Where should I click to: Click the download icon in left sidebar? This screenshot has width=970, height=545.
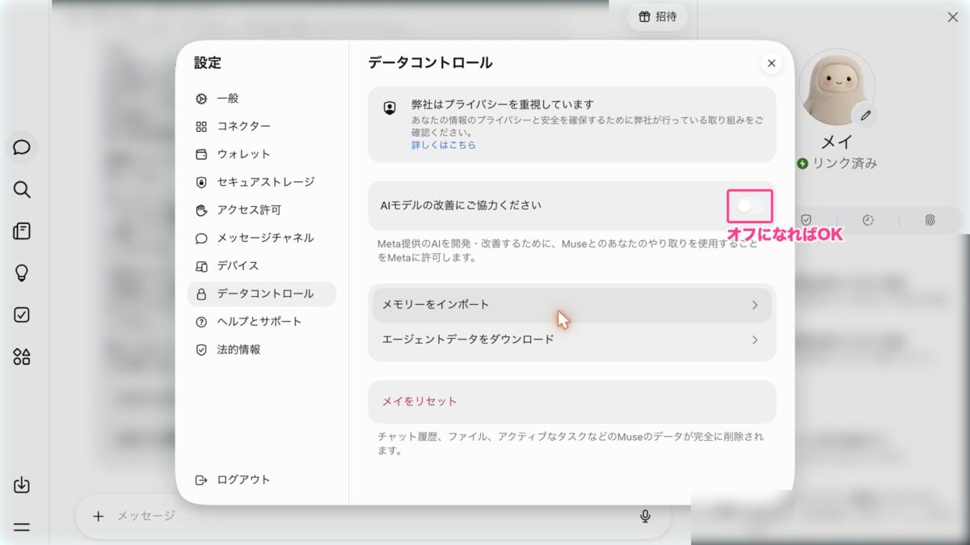[x=22, y=485]
